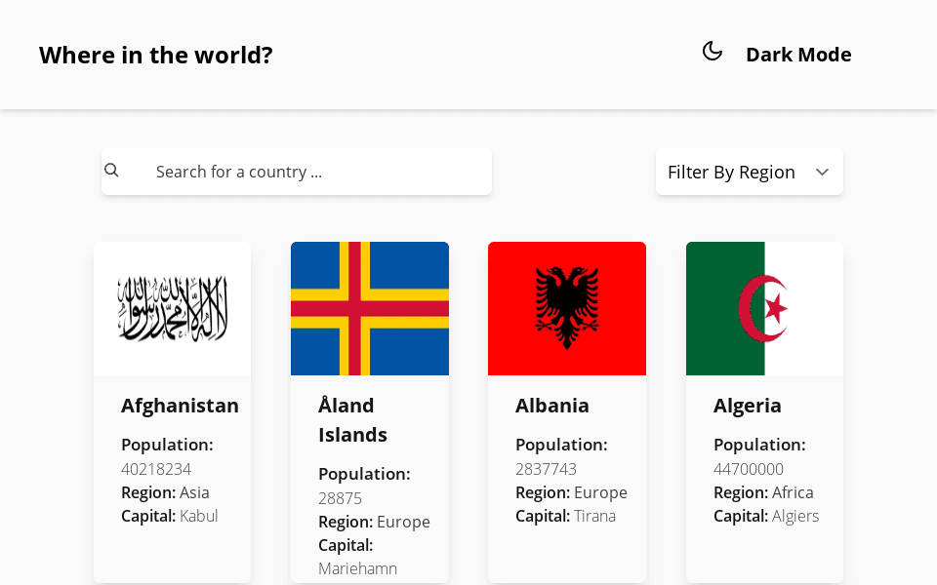Screen dimensions: 937x585
Task: Select the "Albania" heading
Action: click(x=552, y=406)
